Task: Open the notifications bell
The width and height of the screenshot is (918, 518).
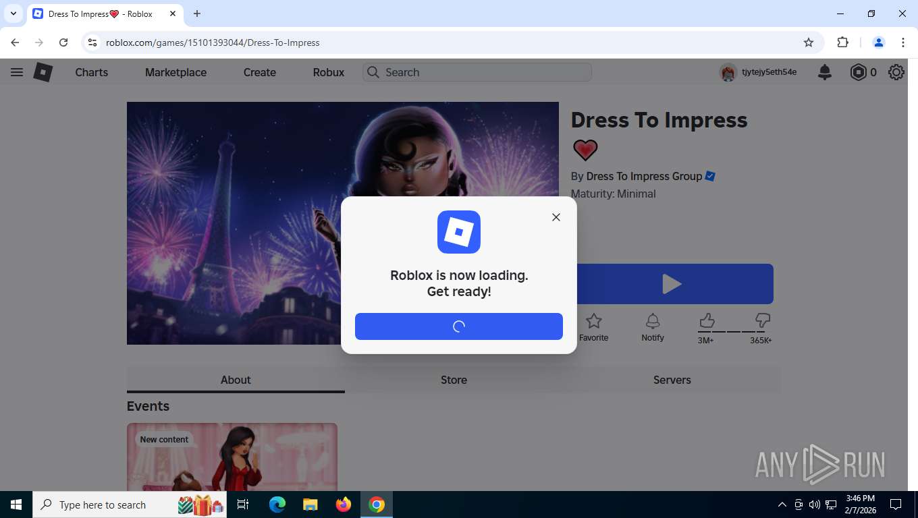Action: coord(825,72)
